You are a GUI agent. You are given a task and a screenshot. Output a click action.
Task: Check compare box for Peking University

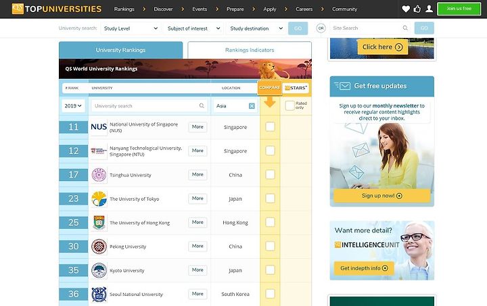270,246
